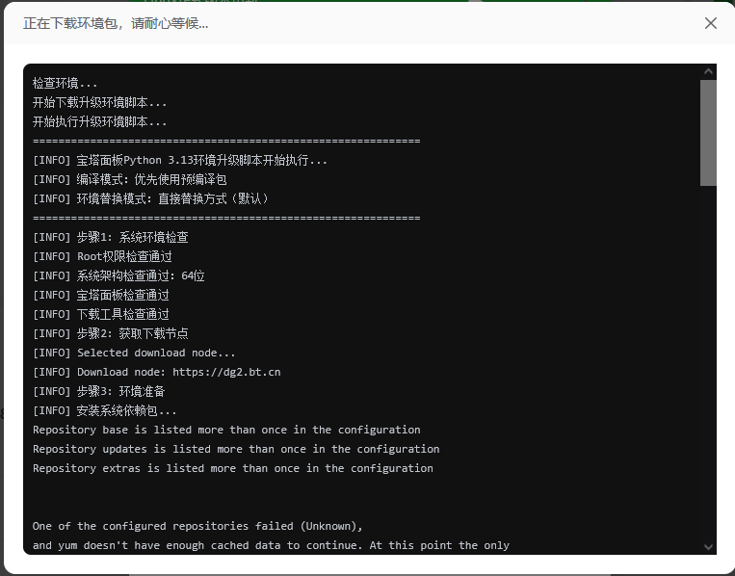Click the log scrollbar down arrow

tap(708, 547)
